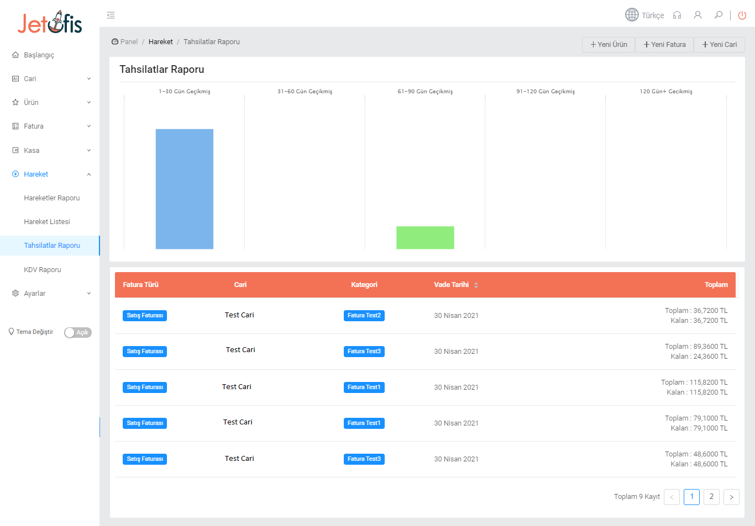This screenshot has width=755, height=526.
Task: Click the '31-60 Gün Geçikmiş' chart label
Action: point(305,92)
